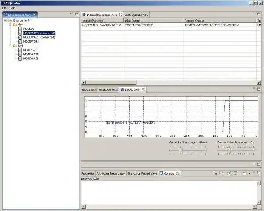Click the dev folder icon
This screenshot has height=211, width=264.
[15, 25]
